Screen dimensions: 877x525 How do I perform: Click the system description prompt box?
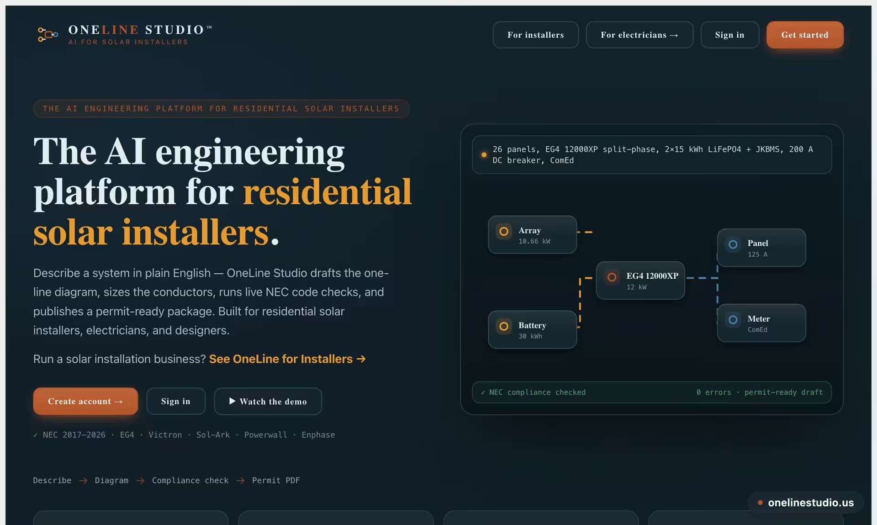652,155
